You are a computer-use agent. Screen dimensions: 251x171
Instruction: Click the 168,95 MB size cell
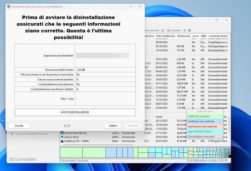pos(182,84)
